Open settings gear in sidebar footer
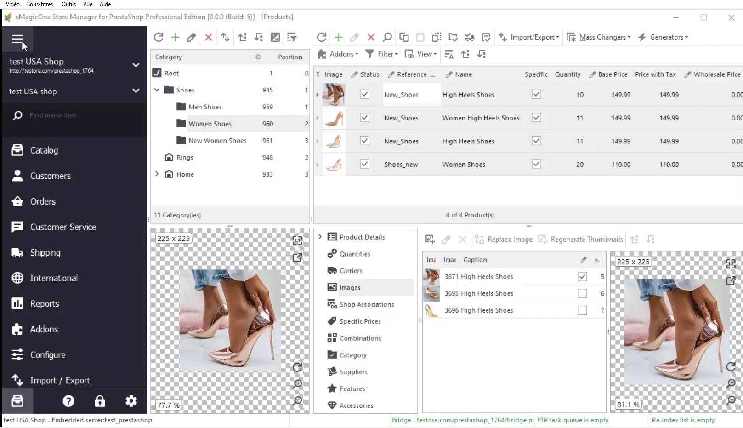This screenshot has height=428, width=743. (x=131, y=401)
